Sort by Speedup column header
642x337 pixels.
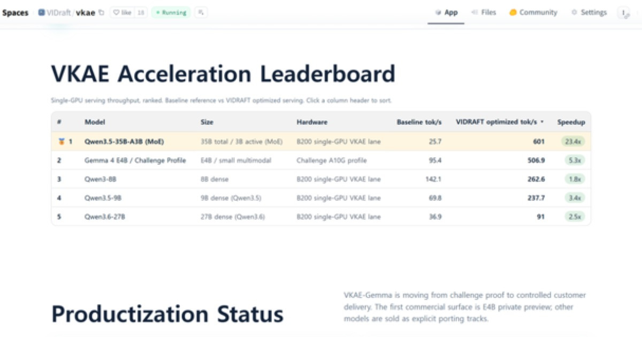click(x=571, y=122)
